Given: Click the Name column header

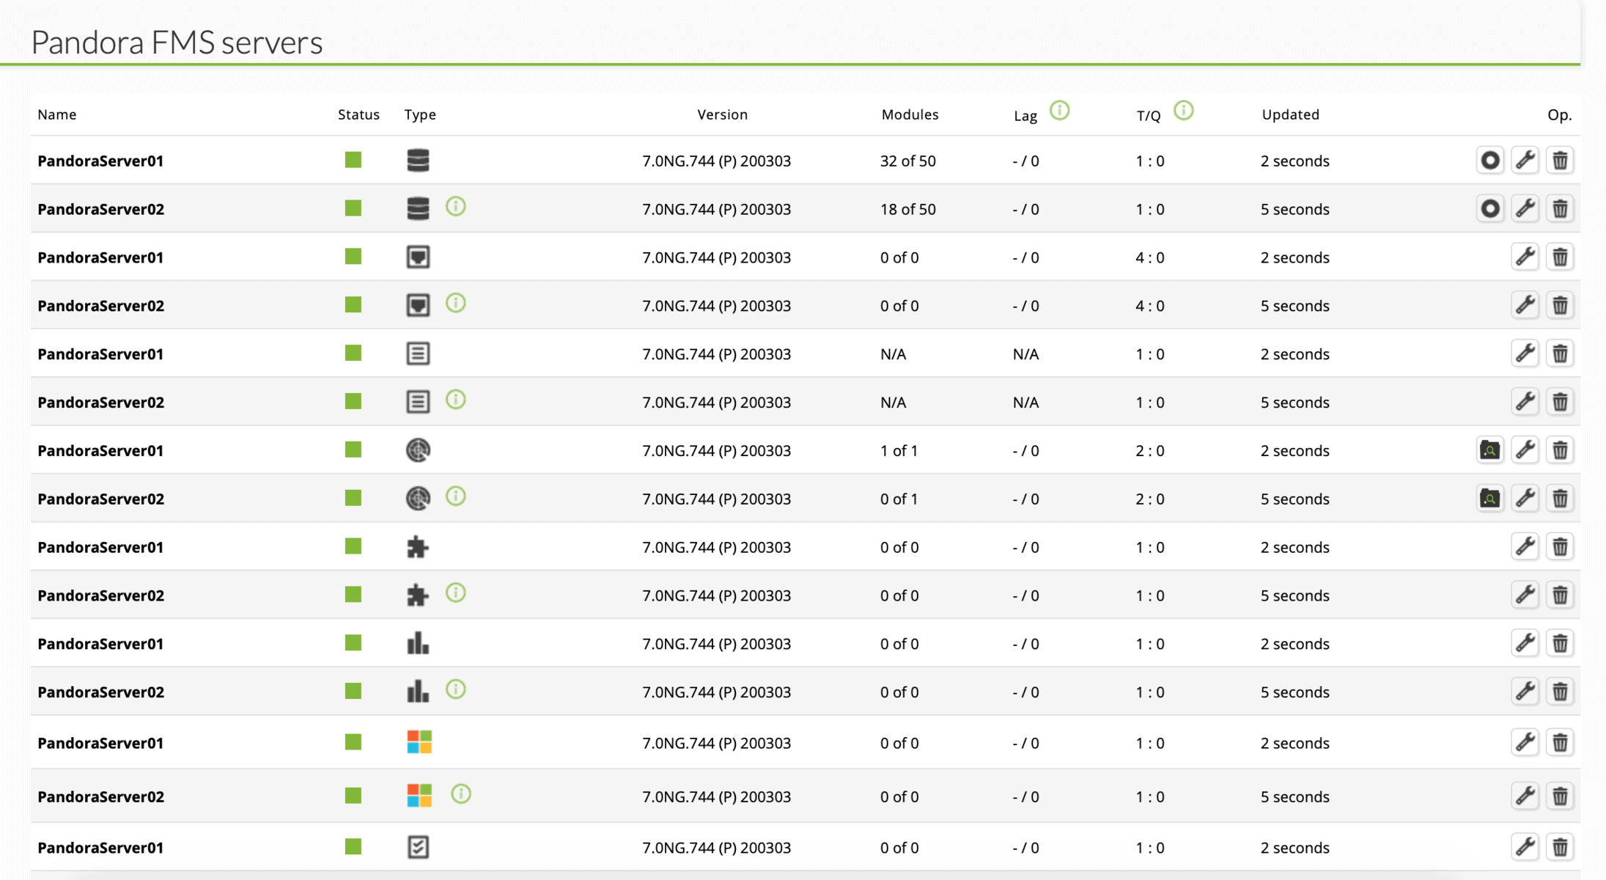Looking at the screenshot, I should [x=57, y=114].
